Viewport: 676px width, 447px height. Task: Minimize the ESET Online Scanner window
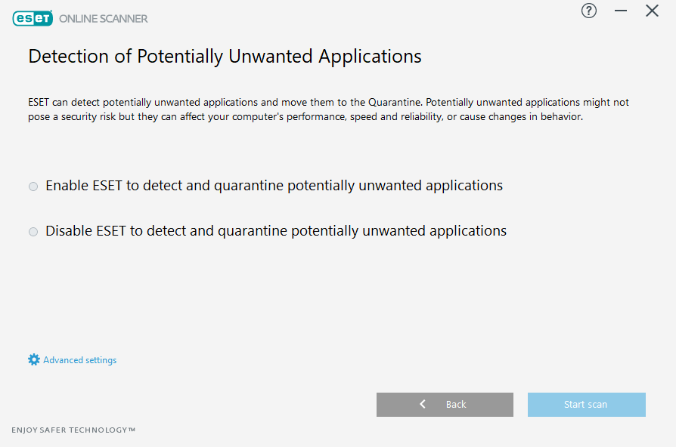(620, 11)
